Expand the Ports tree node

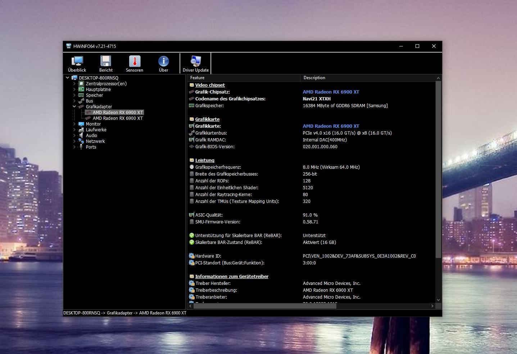pos(74,147)
